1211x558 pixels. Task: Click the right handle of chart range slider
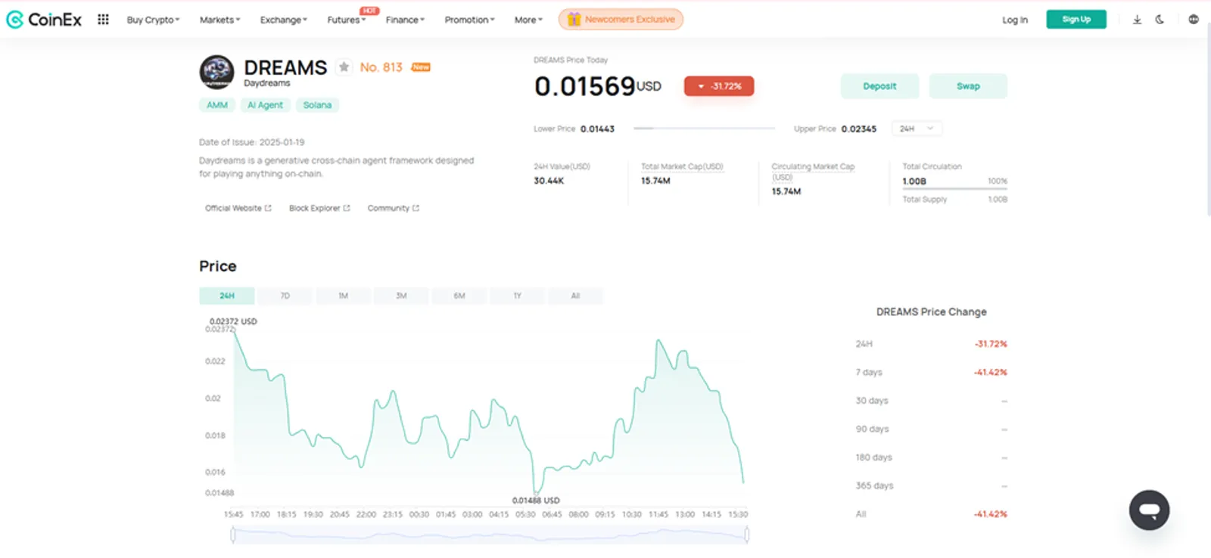(747, 535)
